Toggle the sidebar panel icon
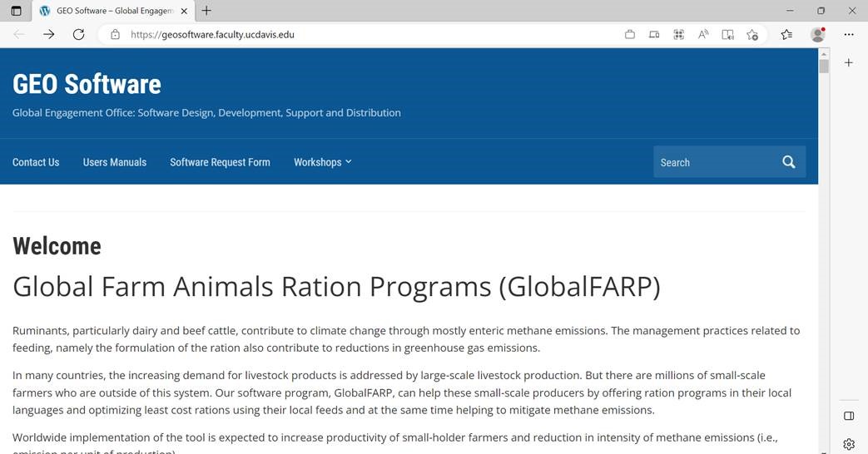Viewport: 868px width, 454px height. pos(849,416)
